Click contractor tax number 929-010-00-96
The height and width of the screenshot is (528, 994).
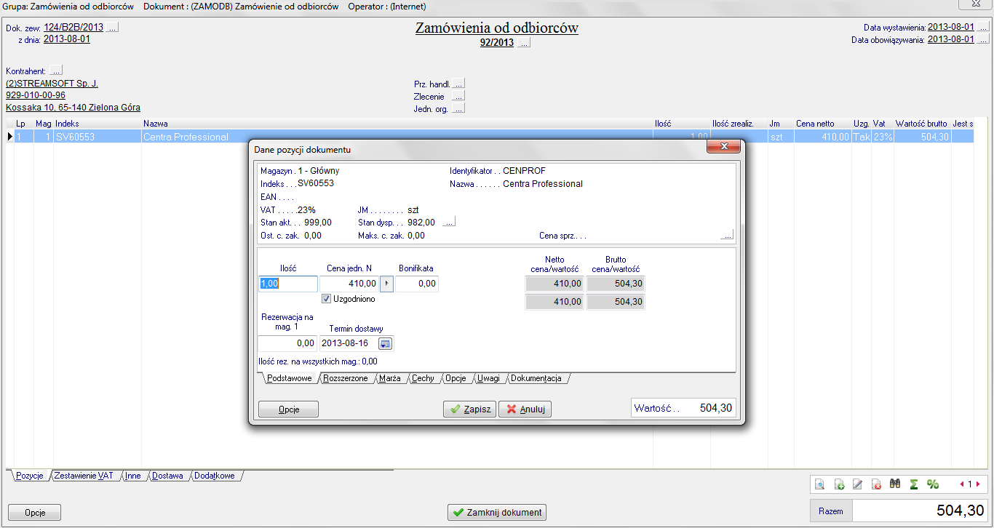[x=36, y=95]
